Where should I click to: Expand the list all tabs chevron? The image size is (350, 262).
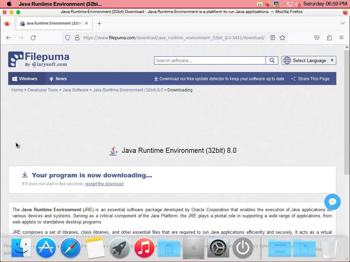pyautogui.click(x=343, y=23)
